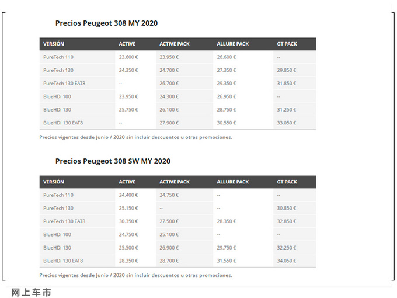The width and height of the screenshot is (397, 298).
Task: Select the 34.050 € price in SW table
Action: (286, 261)
